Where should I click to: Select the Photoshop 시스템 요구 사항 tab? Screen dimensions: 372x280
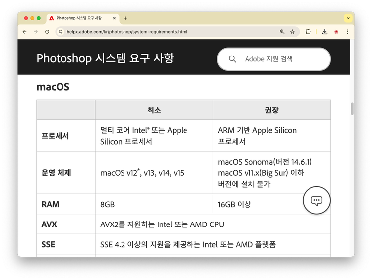(x=82, y=18)
